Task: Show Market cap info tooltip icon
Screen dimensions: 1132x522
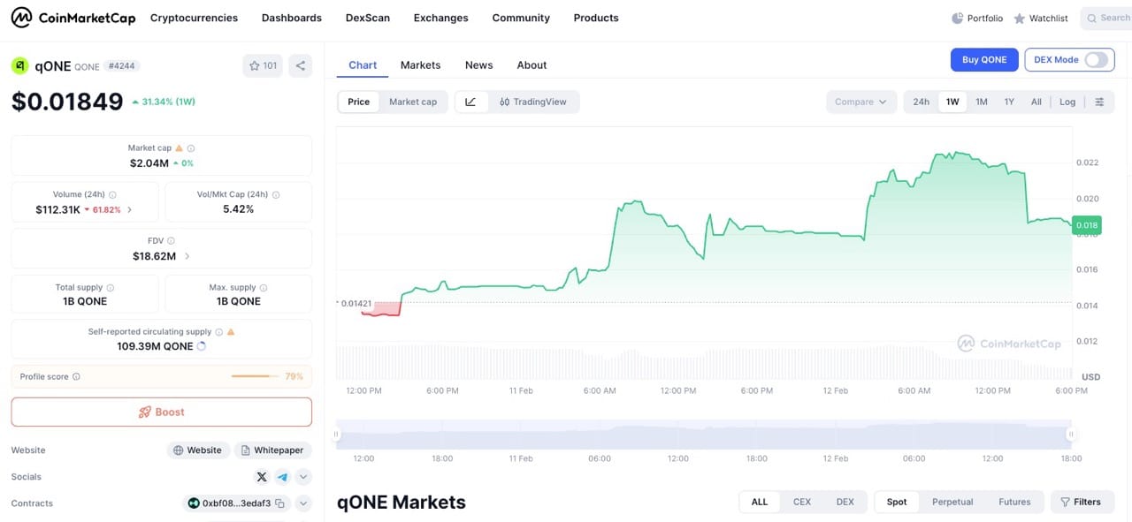Action: tap(191, 148)
